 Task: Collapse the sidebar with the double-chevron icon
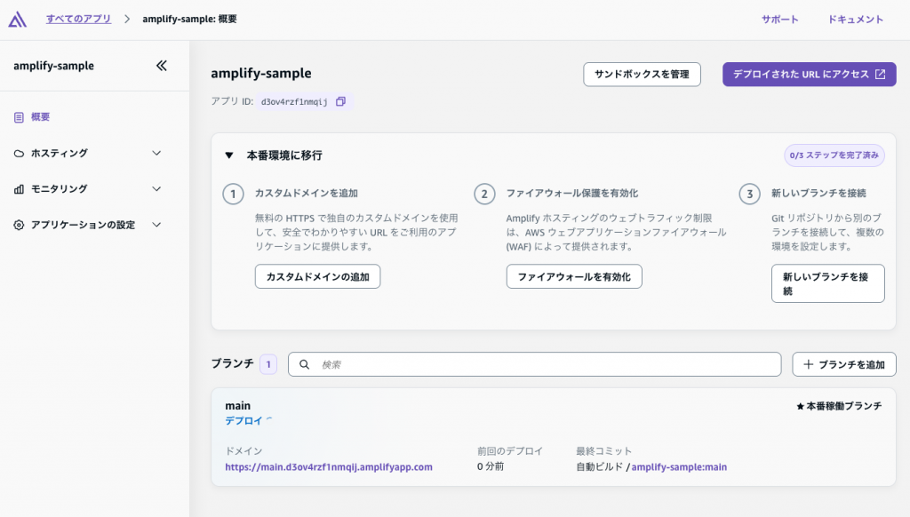pos(161,64)
